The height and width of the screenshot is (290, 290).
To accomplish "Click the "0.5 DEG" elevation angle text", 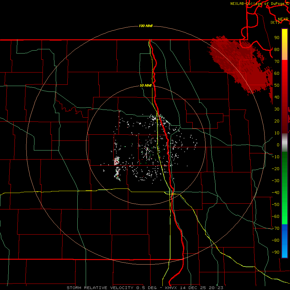I will click(147, 288).
